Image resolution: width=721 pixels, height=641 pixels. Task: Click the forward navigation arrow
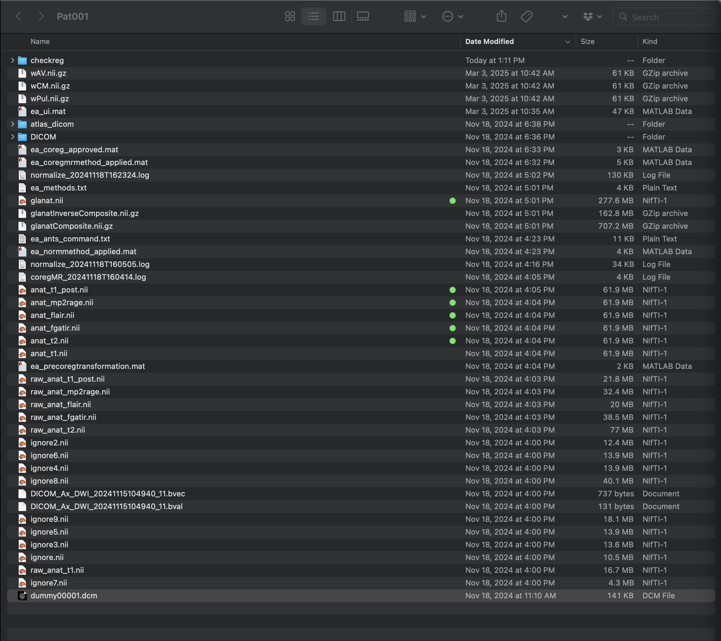[41, 17]
